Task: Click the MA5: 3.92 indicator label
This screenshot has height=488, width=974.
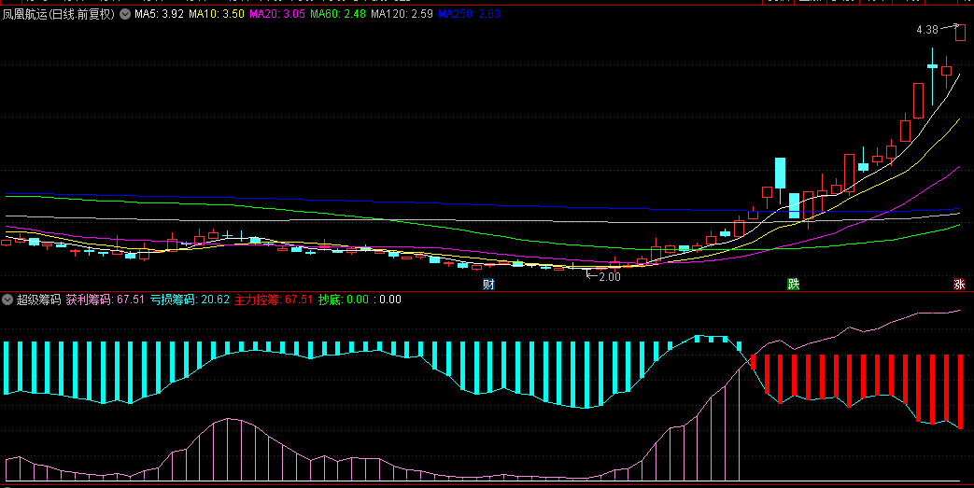Action: point(159,15)
